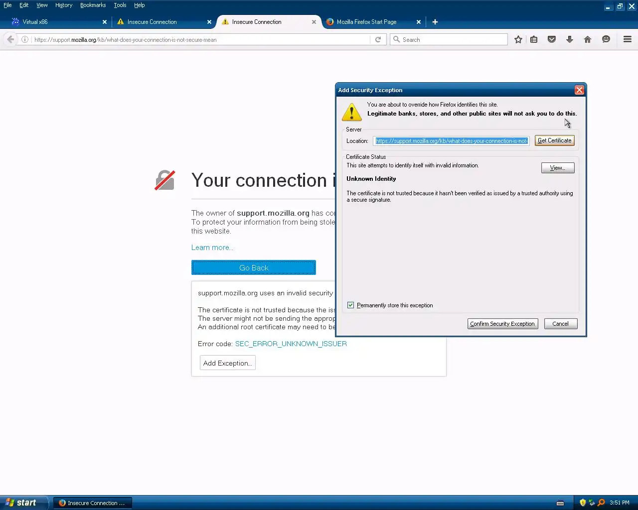Viewport: 638px width, 510px height.
Task: Click Insecure Connection taskbar item
Action: point(92,503)
